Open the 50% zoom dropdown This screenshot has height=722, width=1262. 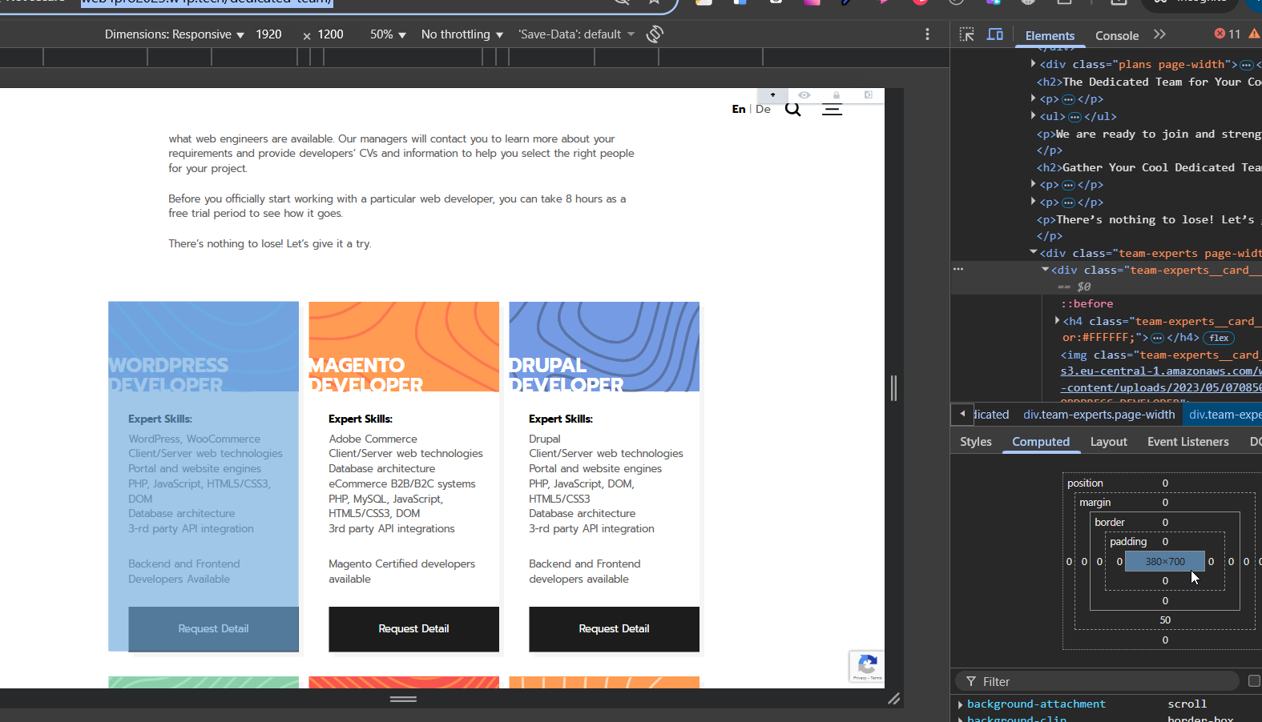point(388,34)
